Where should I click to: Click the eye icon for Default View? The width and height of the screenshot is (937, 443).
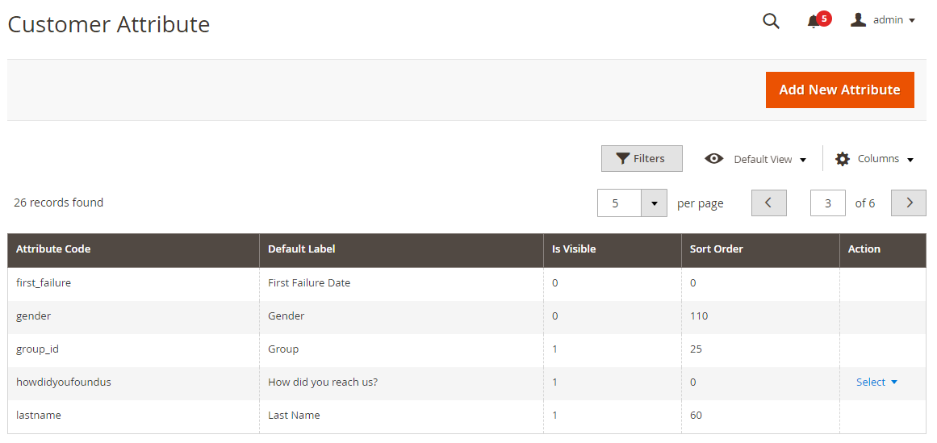point(713,159)
